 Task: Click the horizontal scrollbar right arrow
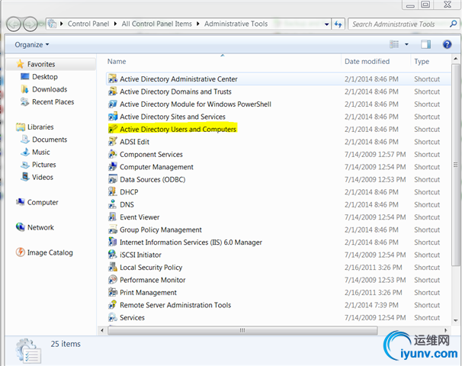click(x=446, y=330)
